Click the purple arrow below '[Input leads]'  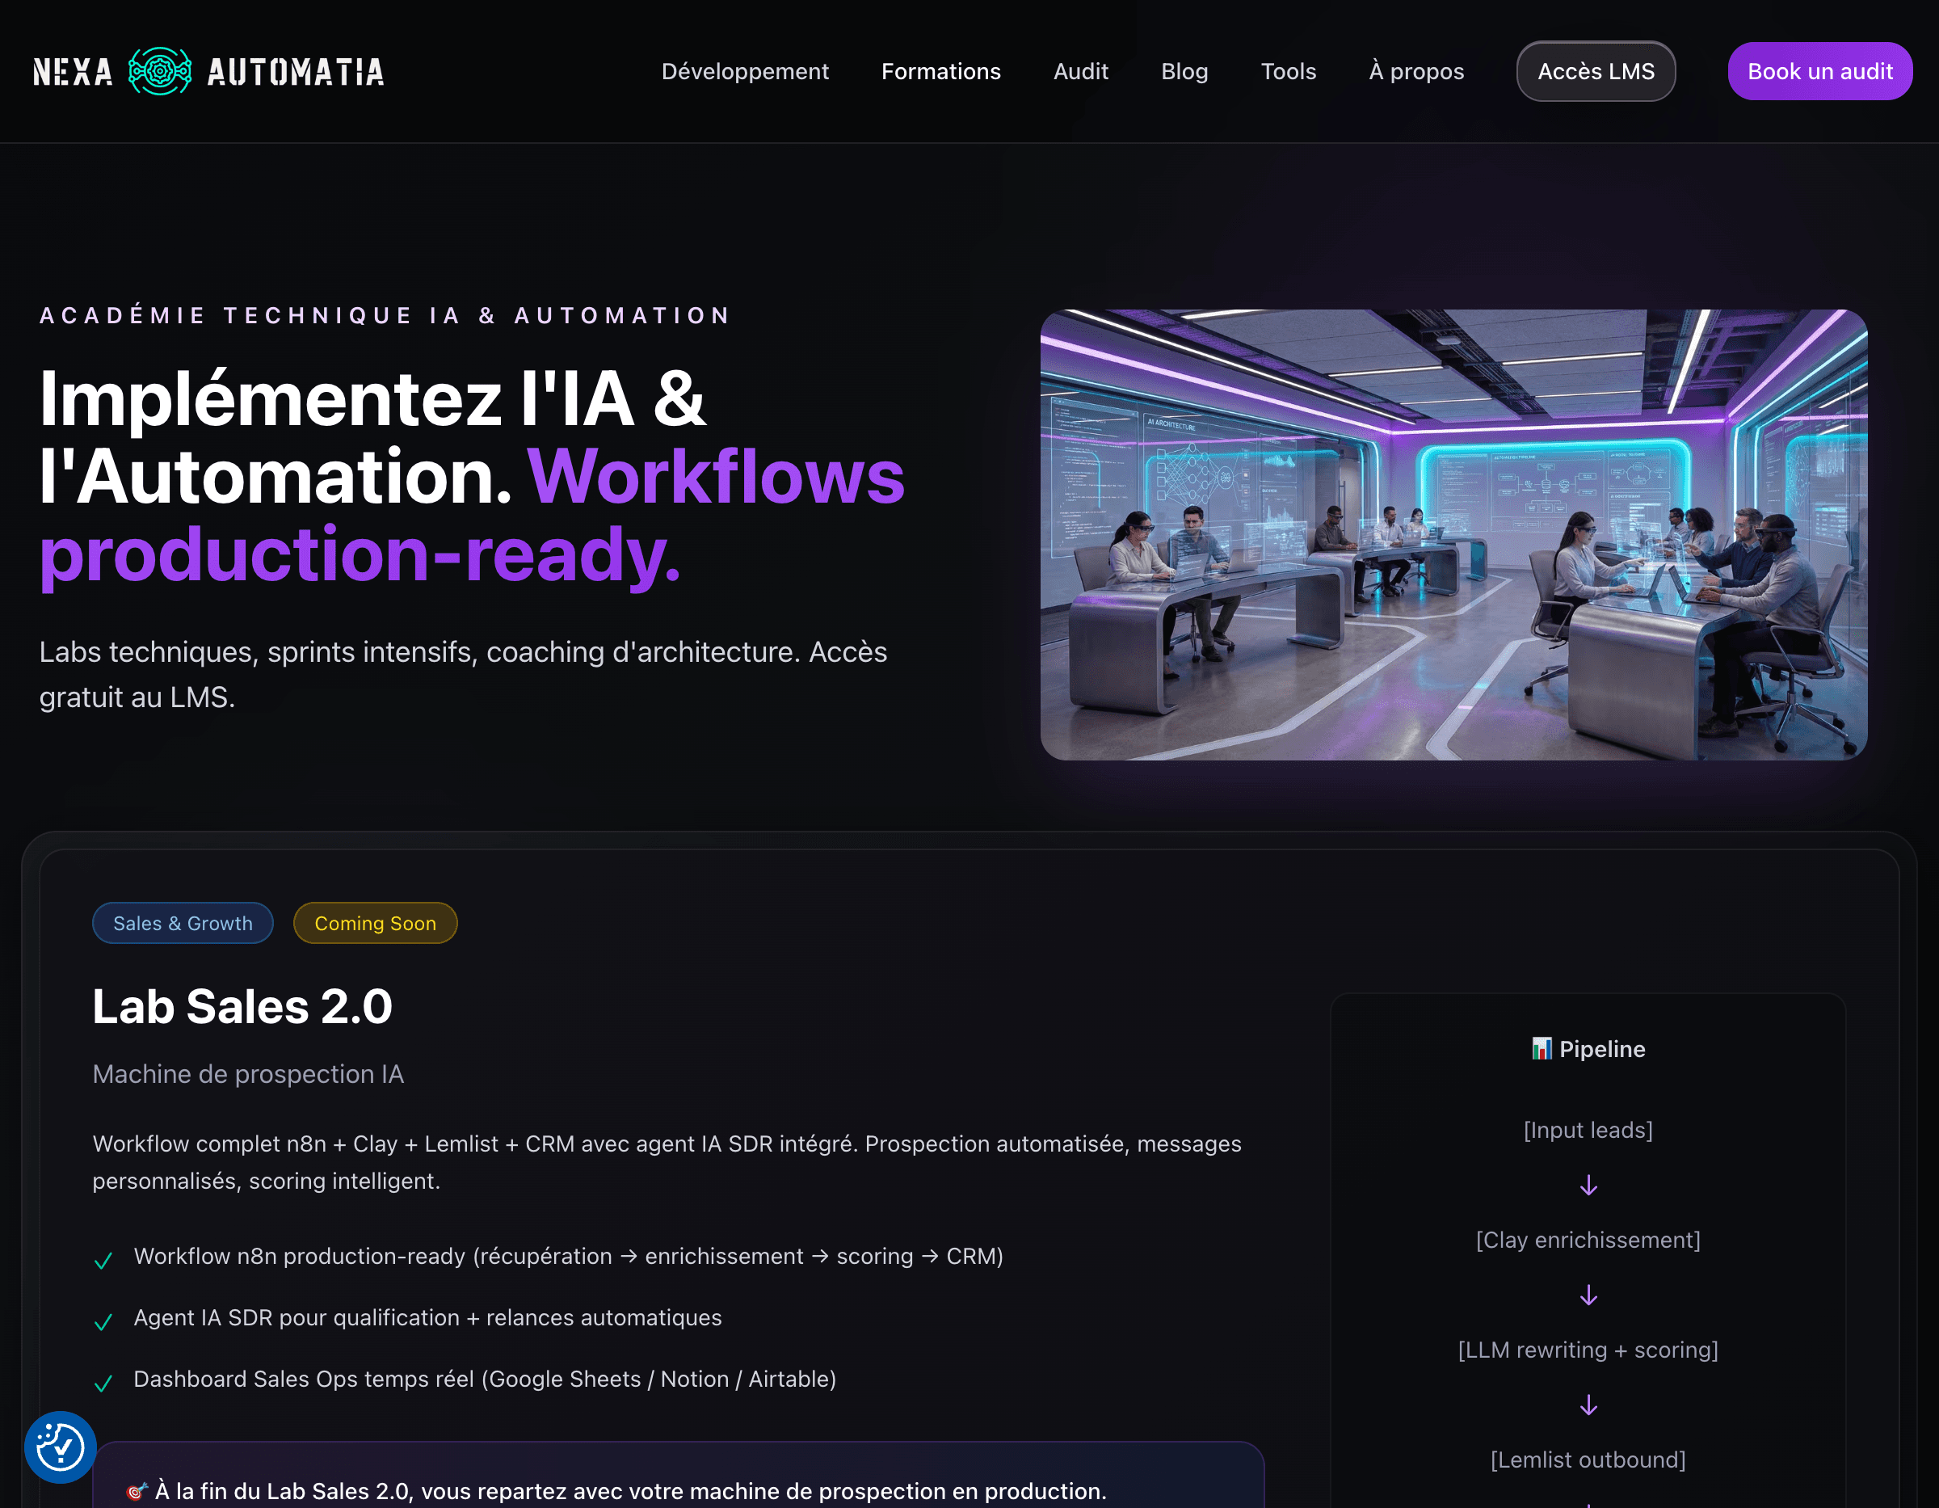coord(1588,1185)
